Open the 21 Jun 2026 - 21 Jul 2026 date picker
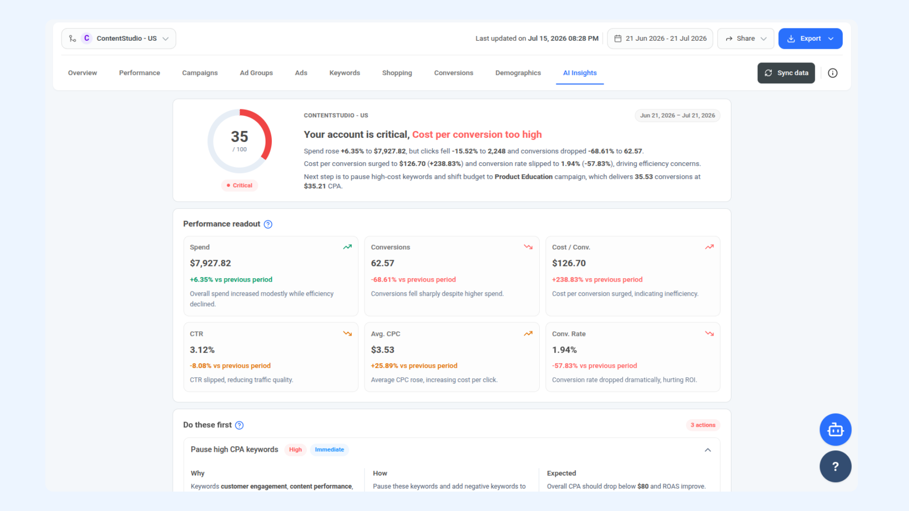The height and width of the screenshot is (511, 909). 660,38
